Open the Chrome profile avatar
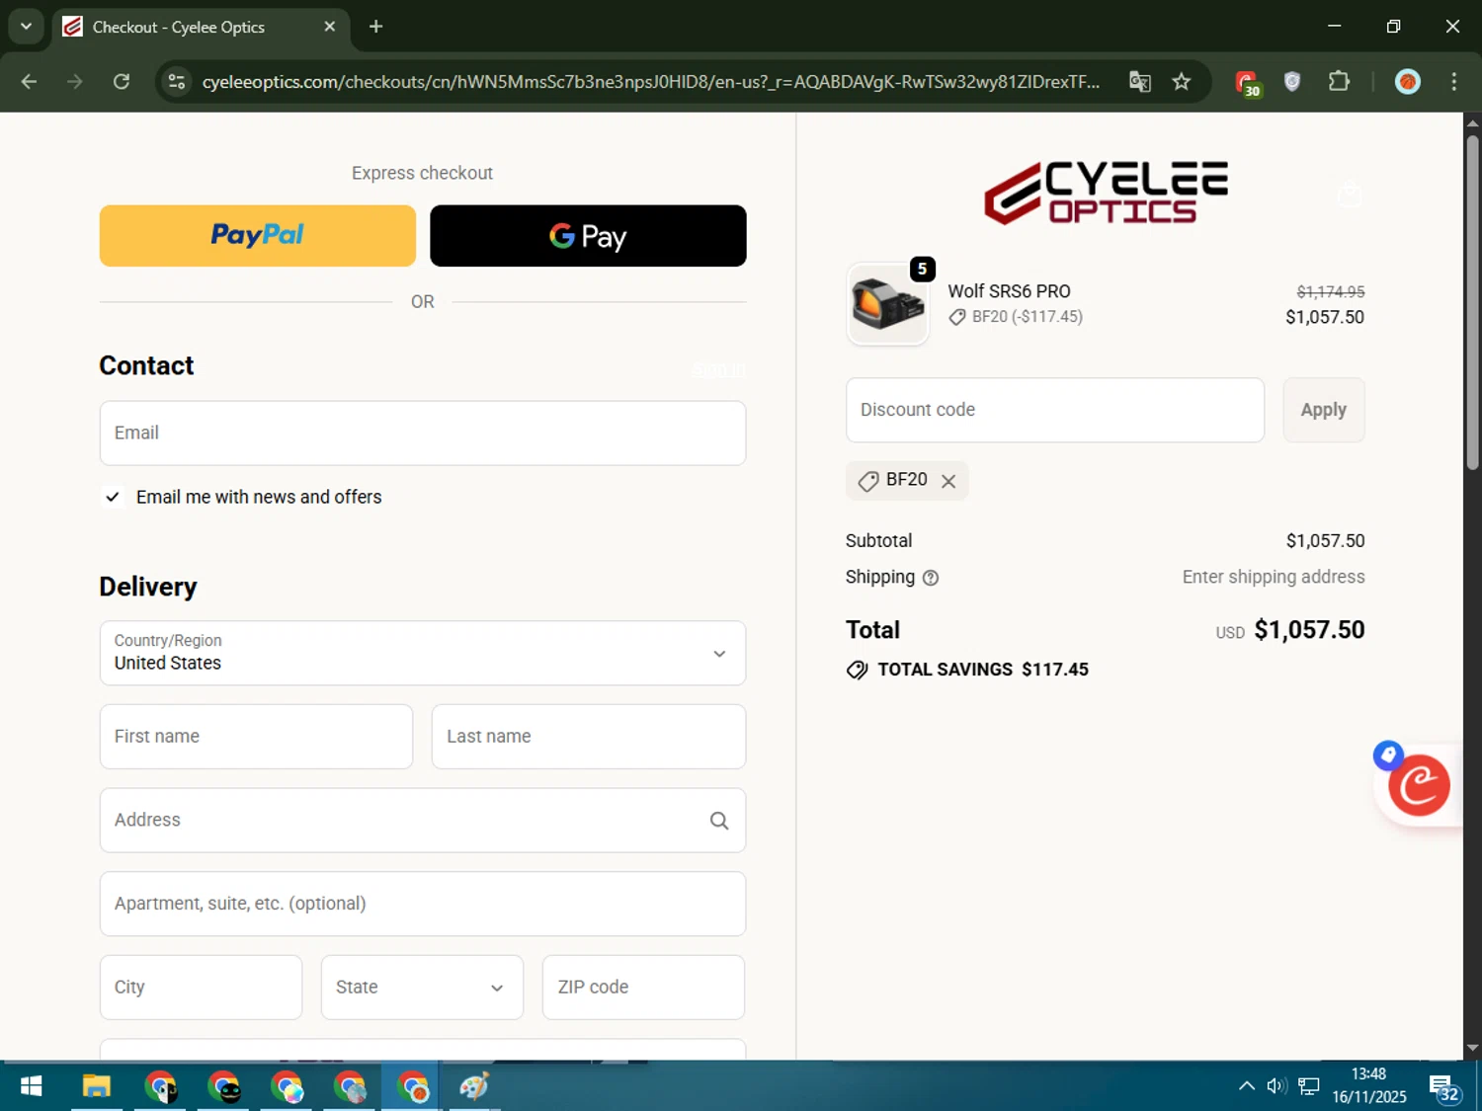Screen dimensions: 1482x1111 coord(1408,82)
